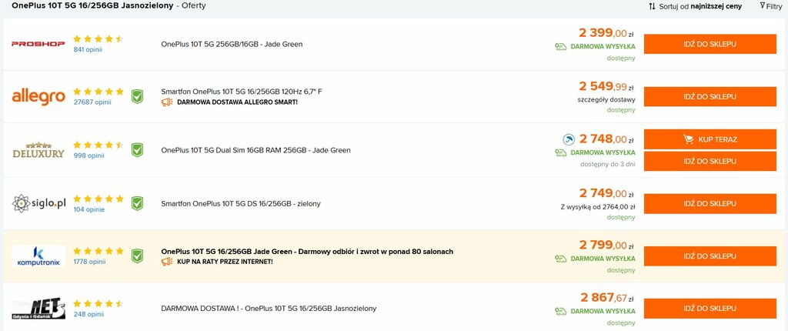
Task: Click 'Z wysyłką od 2764,00 zł' text
Action: [x=597, y=207]
